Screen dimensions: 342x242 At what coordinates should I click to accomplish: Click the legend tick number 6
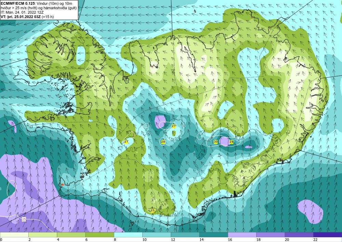(87, 240)
